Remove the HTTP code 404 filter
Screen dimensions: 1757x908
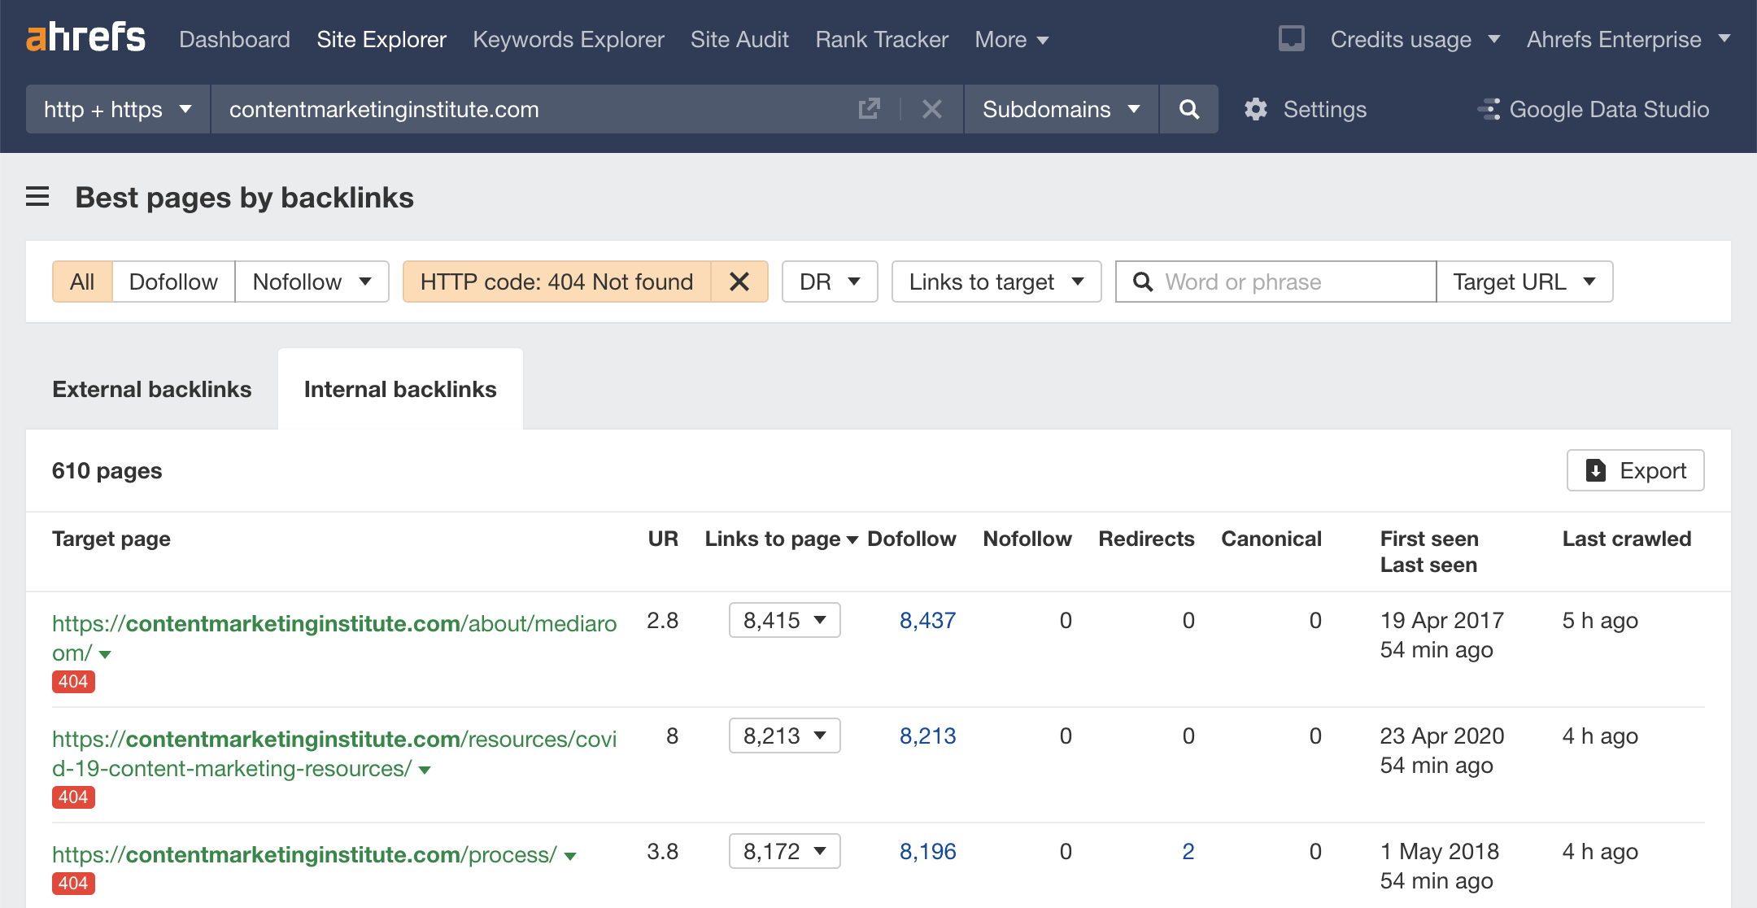739,282
